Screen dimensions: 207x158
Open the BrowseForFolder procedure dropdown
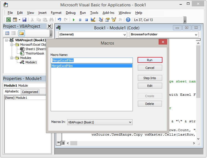point(196,35)
